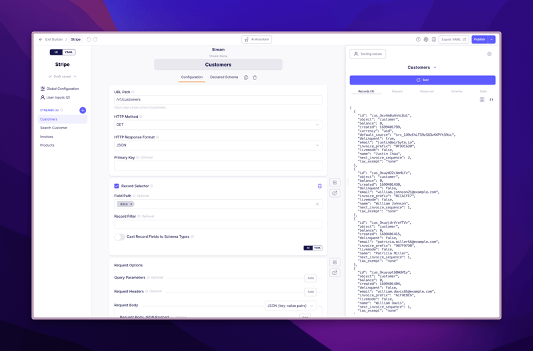This screenshot has height=351, width=533.
Task: Switch records to code view icon
Action: click(x=491, y=99)
